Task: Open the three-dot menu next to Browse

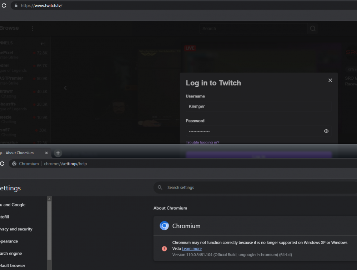Action: pos(32,29)
